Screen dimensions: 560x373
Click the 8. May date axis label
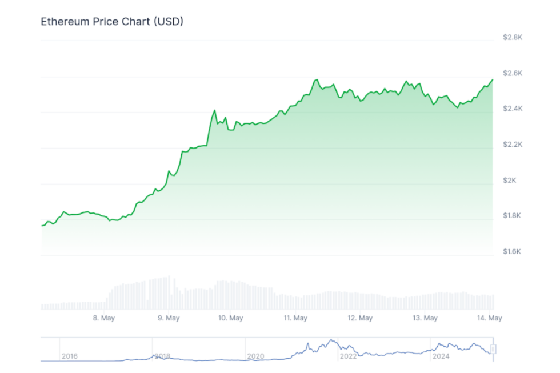coord(104,318)
